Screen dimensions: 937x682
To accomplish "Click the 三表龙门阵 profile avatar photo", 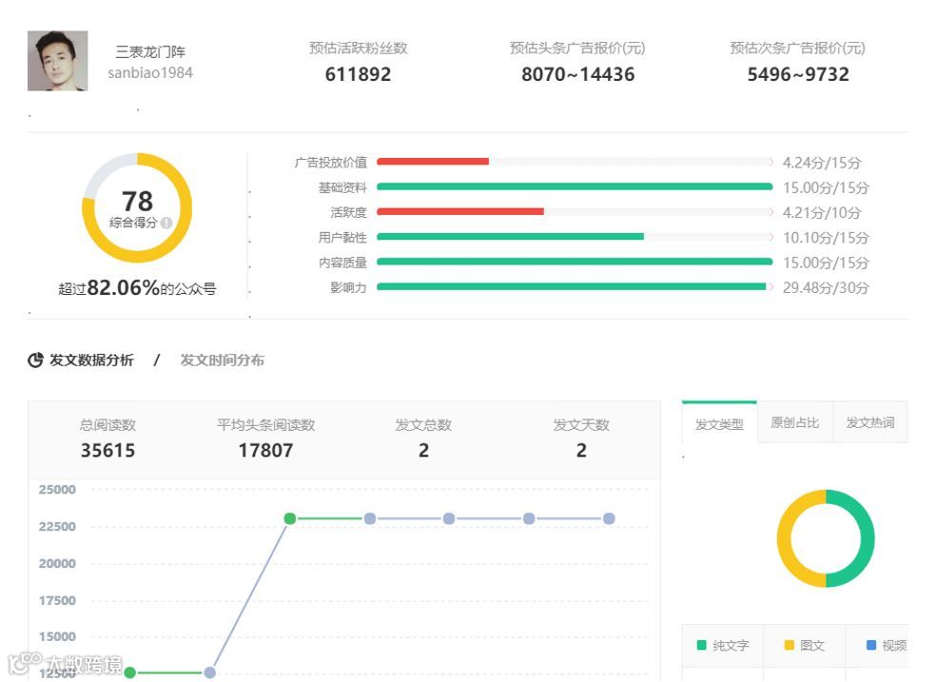I will pyautogui.click(x=57, y=61).
